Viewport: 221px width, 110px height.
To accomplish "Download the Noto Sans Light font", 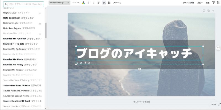I will coord(40,23).
